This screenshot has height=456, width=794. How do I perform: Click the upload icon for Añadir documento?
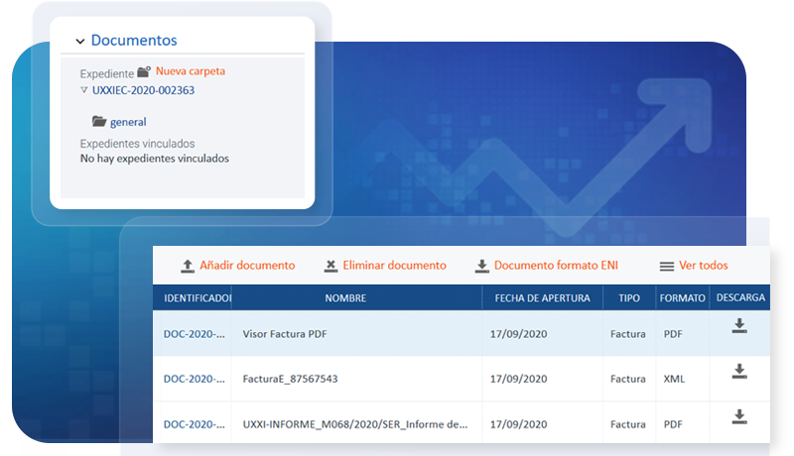pyautogui.click(x=187, y=266)
